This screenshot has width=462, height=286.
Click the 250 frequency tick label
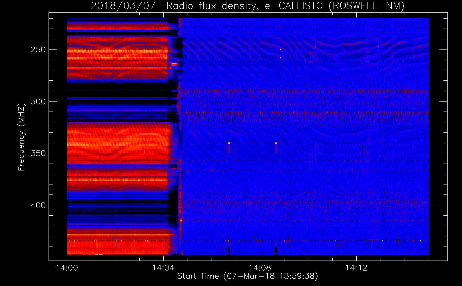click(x=38, y=50)
